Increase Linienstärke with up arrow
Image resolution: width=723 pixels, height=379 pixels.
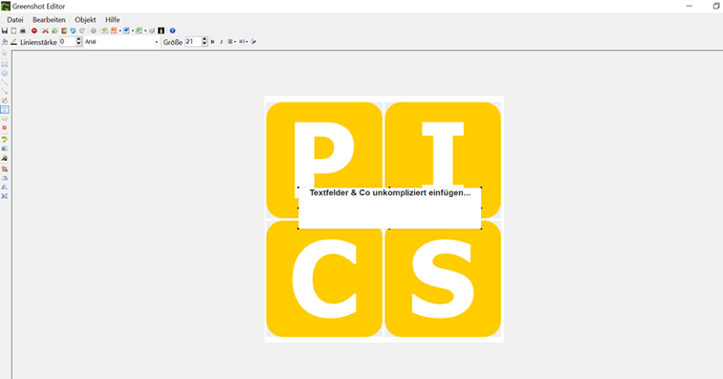pos(78,39)
